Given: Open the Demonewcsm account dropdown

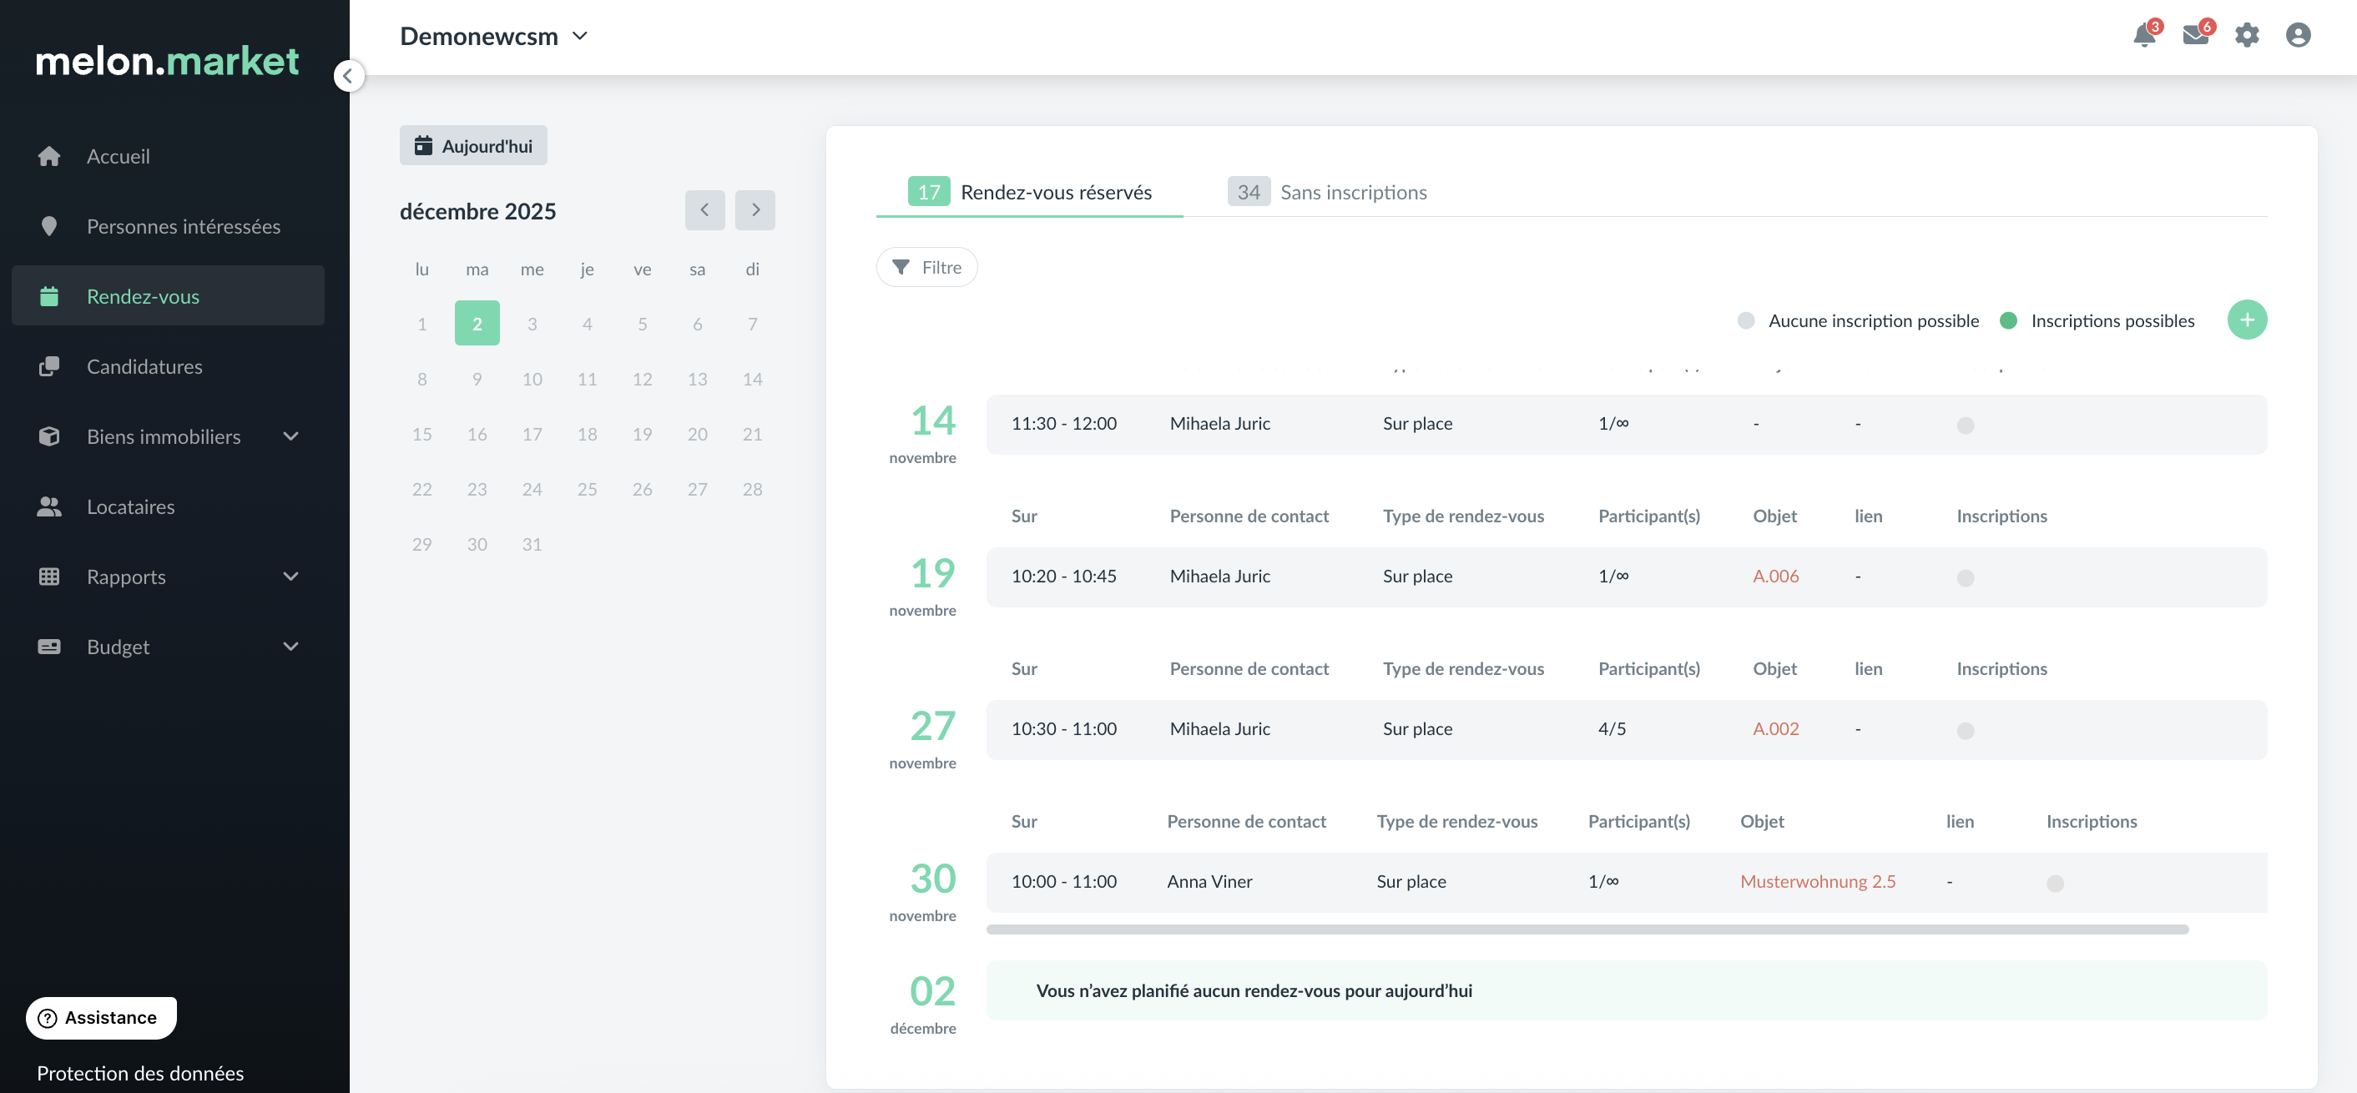Looking at the screenshot, I should tap(494, 37).
